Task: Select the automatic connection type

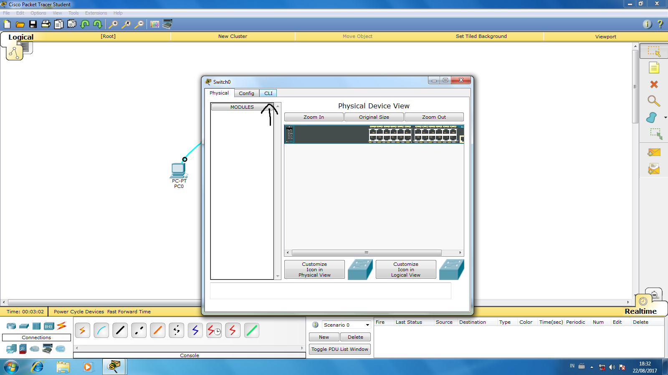Action: (82, 330)
